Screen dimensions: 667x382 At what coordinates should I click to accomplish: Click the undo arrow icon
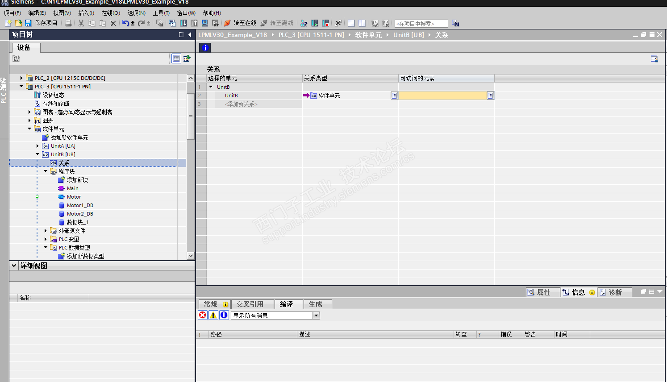pos(126,23)
